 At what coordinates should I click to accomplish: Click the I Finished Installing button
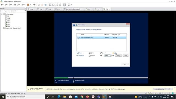pyautogui.click(x=159, y=89)
